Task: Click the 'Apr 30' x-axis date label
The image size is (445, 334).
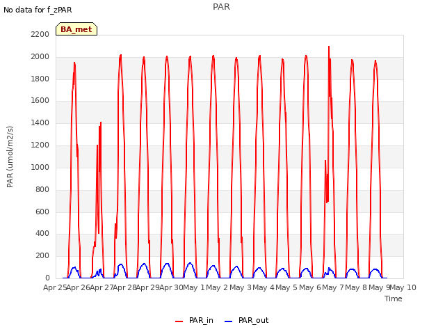Action: pyautogui.click(x=171, y=287)
